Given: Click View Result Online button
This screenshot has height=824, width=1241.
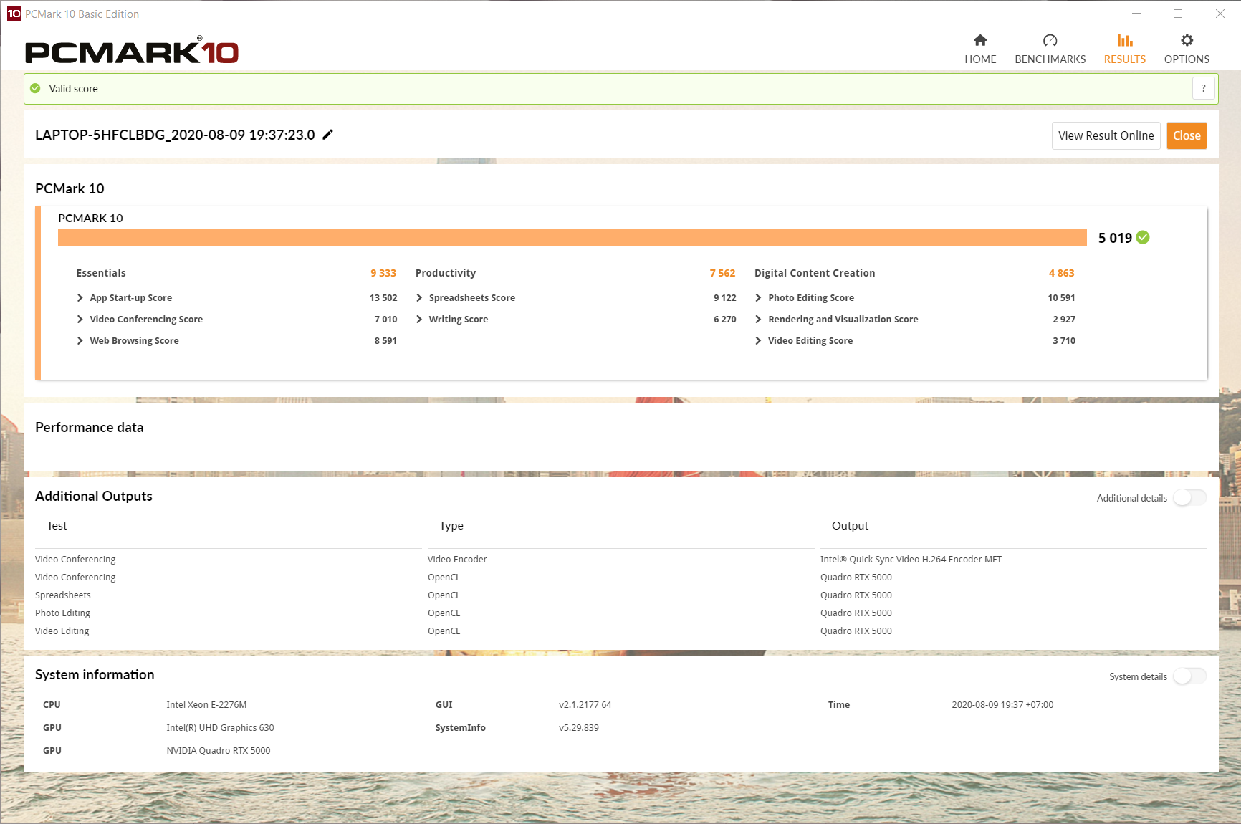Looking at the screenshot, I should tap(1106, 135).
